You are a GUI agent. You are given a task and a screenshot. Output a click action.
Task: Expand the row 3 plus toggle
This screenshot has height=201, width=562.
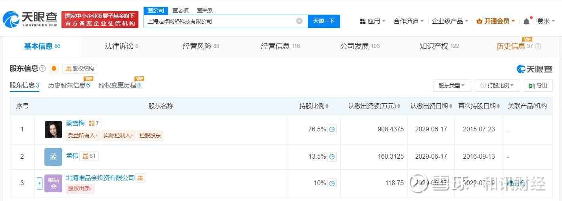tap(39, 183)
